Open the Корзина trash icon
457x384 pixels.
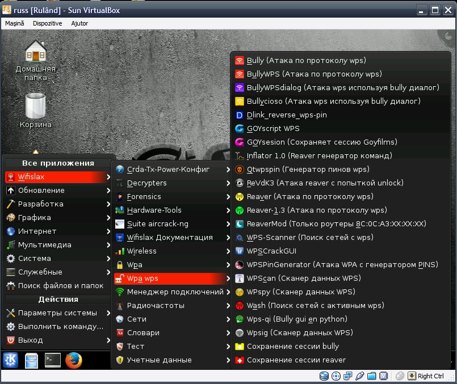pos(35,111)
